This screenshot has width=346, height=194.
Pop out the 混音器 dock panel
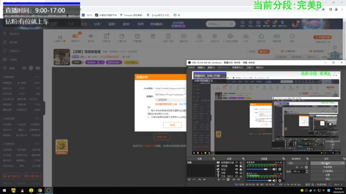[x=284, y=159]
